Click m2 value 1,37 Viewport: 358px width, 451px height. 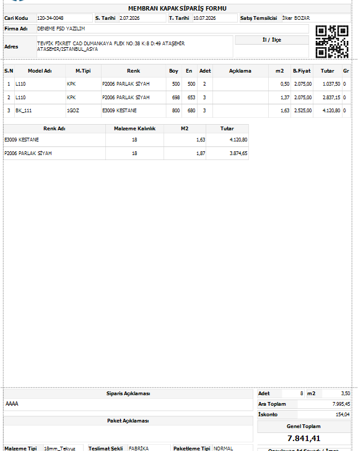point(285,97)
